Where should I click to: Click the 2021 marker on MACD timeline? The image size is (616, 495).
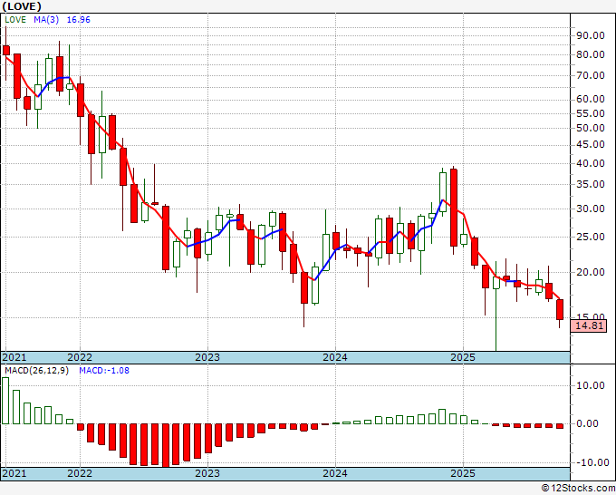(x=14, y=473)
